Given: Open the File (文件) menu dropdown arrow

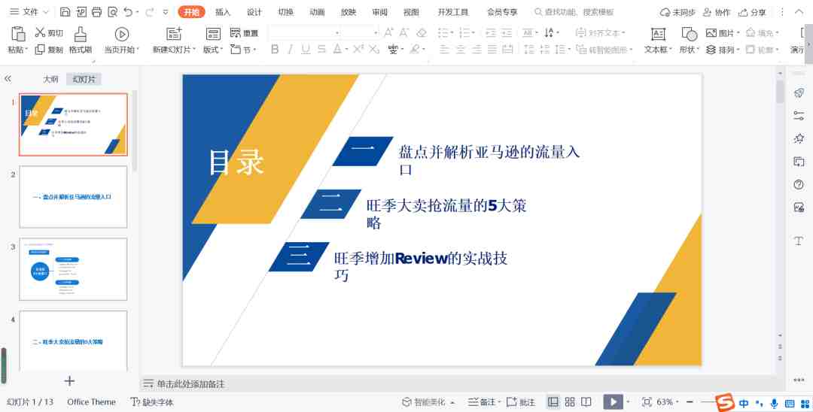Looking at the screenshot, I should click(46, 12).
